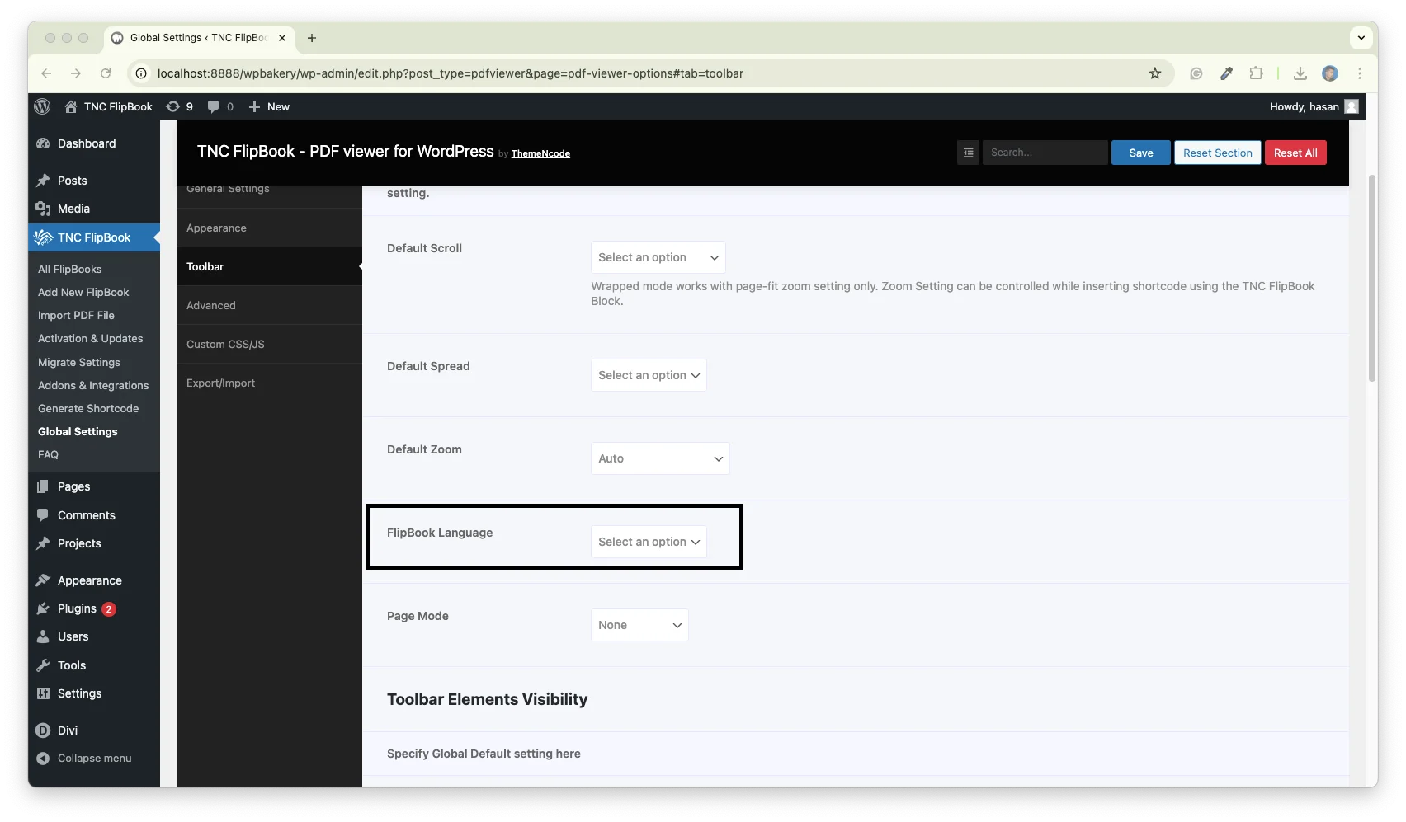Click the red Reset All button
This screenshot has height=822, width=1406.
click(x=1295, y=153)
